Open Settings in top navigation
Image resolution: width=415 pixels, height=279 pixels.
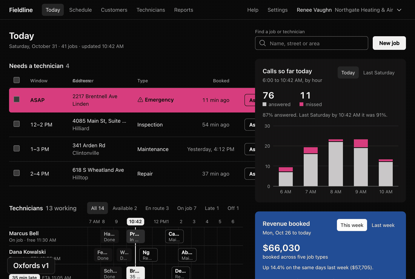click(277, 10)
